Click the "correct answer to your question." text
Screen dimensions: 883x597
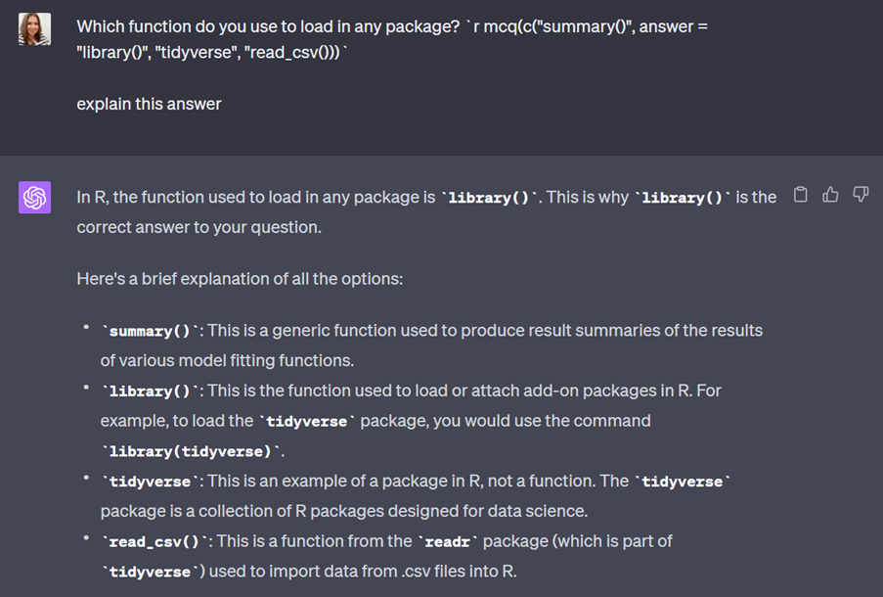point(199,226)
